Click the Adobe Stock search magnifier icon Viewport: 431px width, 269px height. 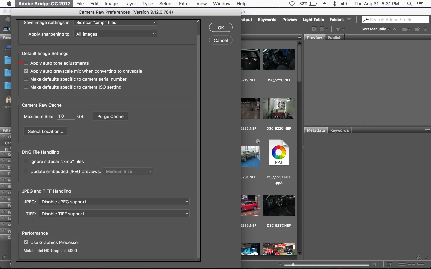coord(366,20)
